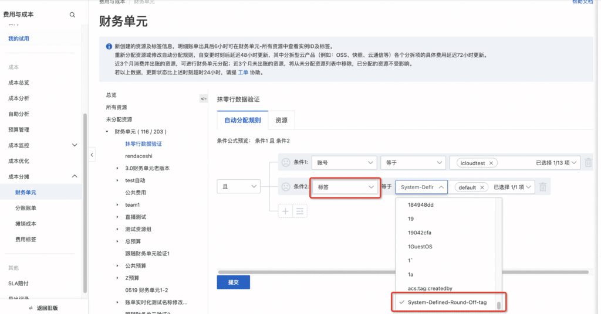Click the 返回旧版 link
The width and height of the screenshot is (601, 314).
click(47, 308)
